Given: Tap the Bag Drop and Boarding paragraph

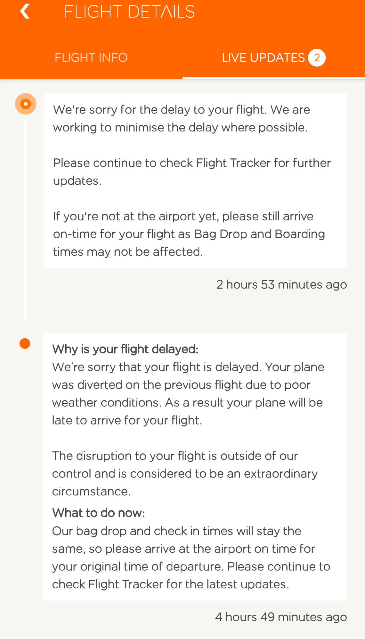Looking at the screenshot, I should pos(189,234).
